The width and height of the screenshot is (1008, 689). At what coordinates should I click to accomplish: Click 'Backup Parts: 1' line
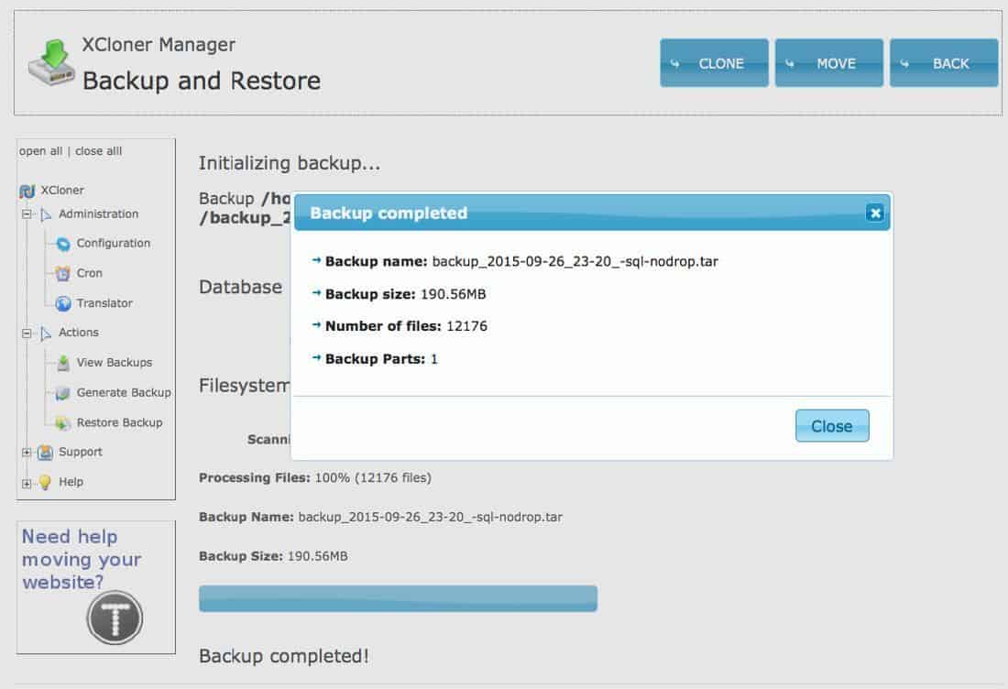pos(381,358)
